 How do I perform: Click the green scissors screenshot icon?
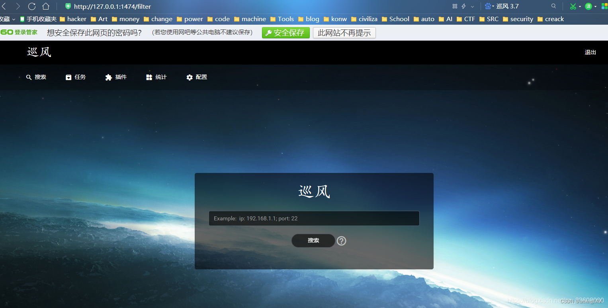point(573,6)
